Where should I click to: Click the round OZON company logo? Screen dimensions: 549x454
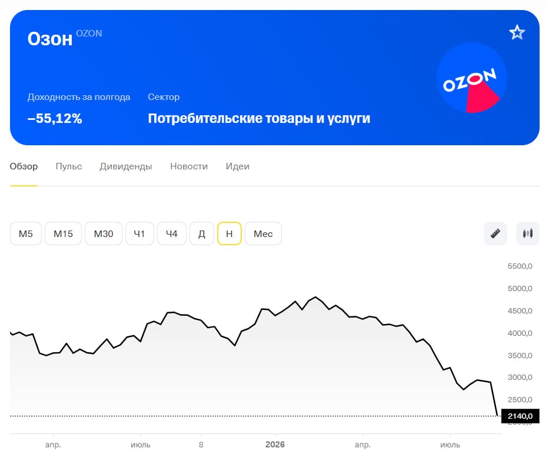pyautogui.click(x=471, y=78)
